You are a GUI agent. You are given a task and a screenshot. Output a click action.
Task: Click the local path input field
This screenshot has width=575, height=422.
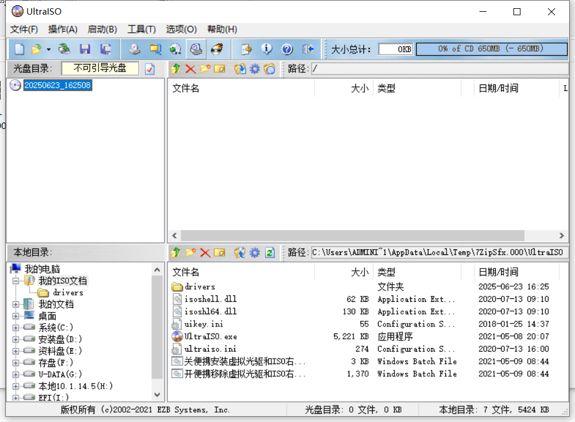click(440, 252)
